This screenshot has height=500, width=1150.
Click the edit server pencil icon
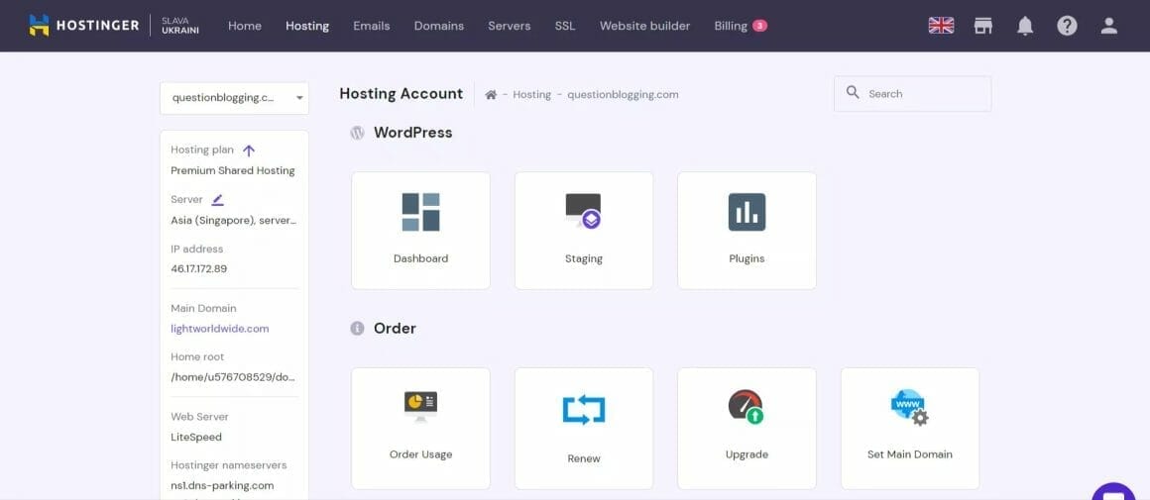point(218,199)
